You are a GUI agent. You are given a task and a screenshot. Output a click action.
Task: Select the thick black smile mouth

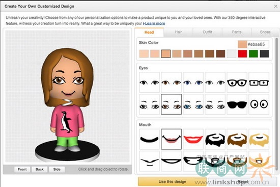coord(149,139)
